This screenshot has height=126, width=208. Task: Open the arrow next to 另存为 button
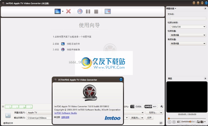(x=161, y=113)
